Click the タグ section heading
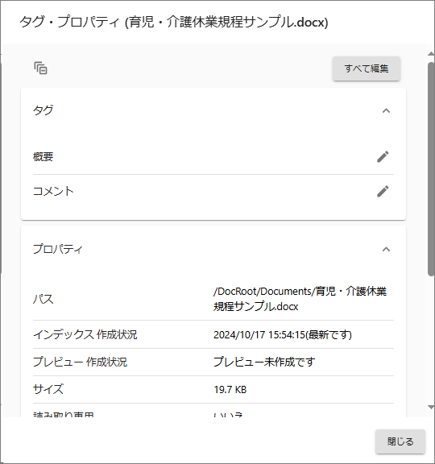Image resolution: width=435 pixels, height=464 pixels. coord(43,110)
